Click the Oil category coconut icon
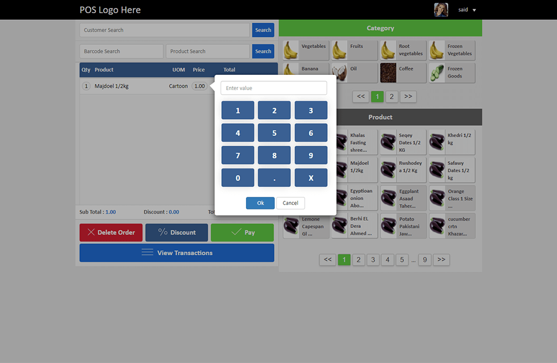The width and height of the screenshot is (557, 363). [339, 73]
